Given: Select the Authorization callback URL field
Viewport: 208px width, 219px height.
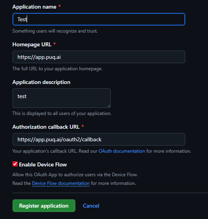Looking at the screenshot, I should click(99, 139).
